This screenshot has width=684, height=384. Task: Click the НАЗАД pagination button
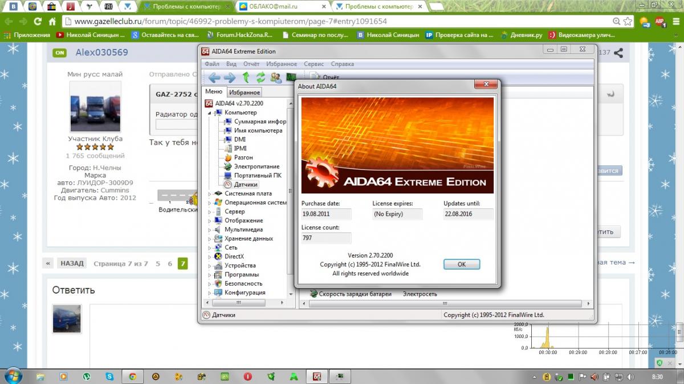tap(72, 263)
